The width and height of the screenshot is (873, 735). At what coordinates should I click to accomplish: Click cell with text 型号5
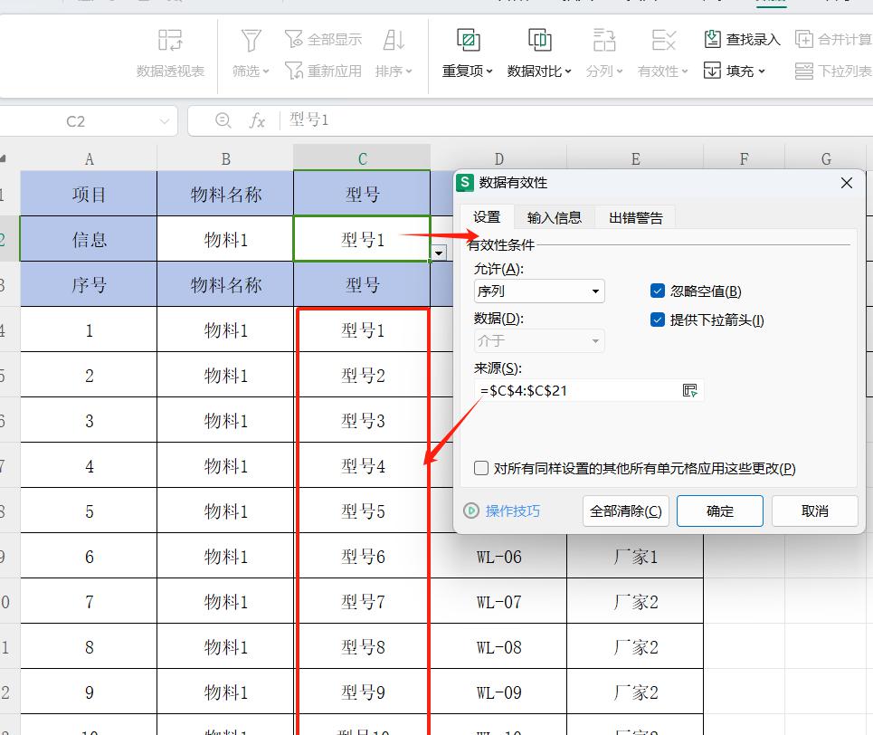click(363, 511)
